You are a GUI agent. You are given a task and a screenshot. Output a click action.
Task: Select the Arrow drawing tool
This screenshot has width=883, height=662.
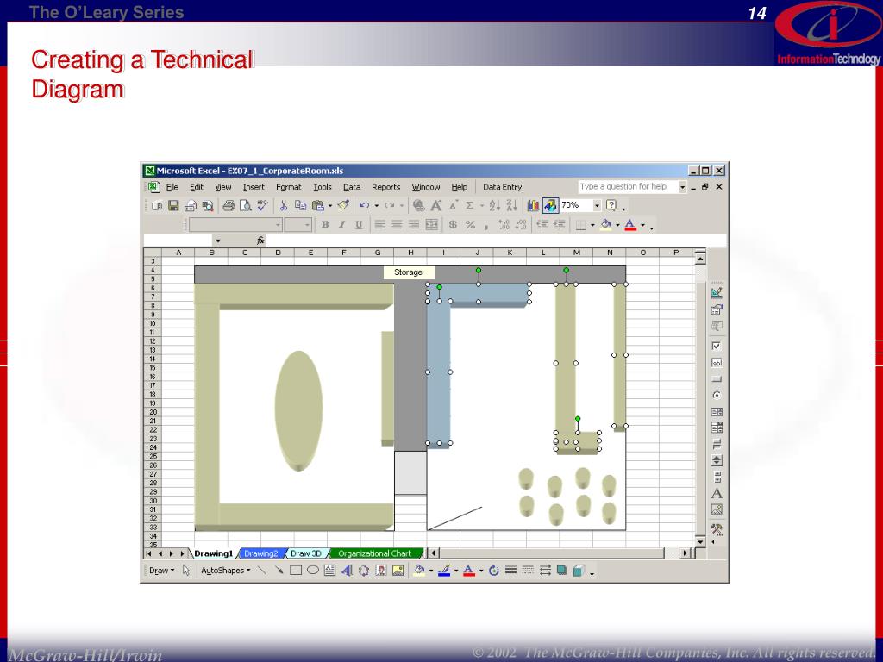(279, 571)
